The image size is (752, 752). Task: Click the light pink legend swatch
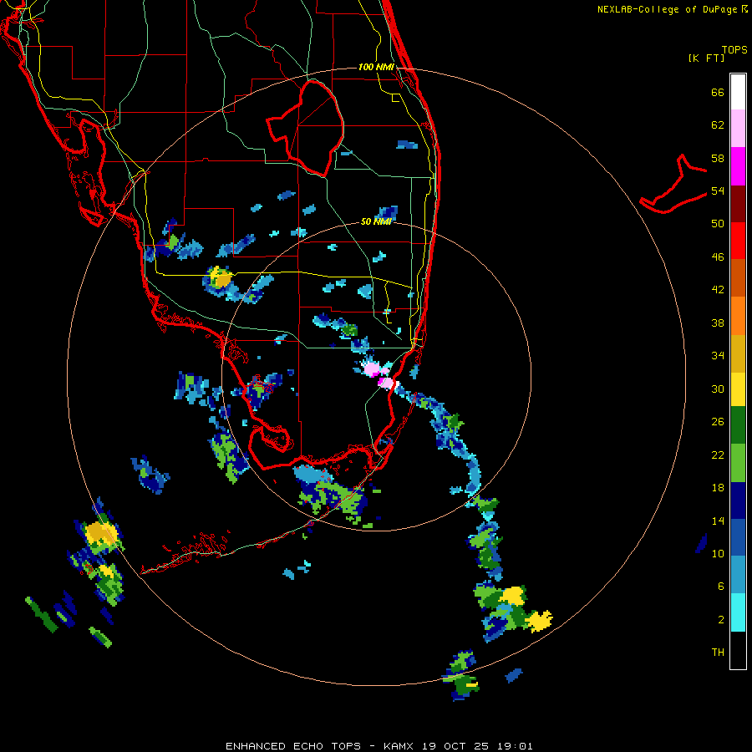738,128
